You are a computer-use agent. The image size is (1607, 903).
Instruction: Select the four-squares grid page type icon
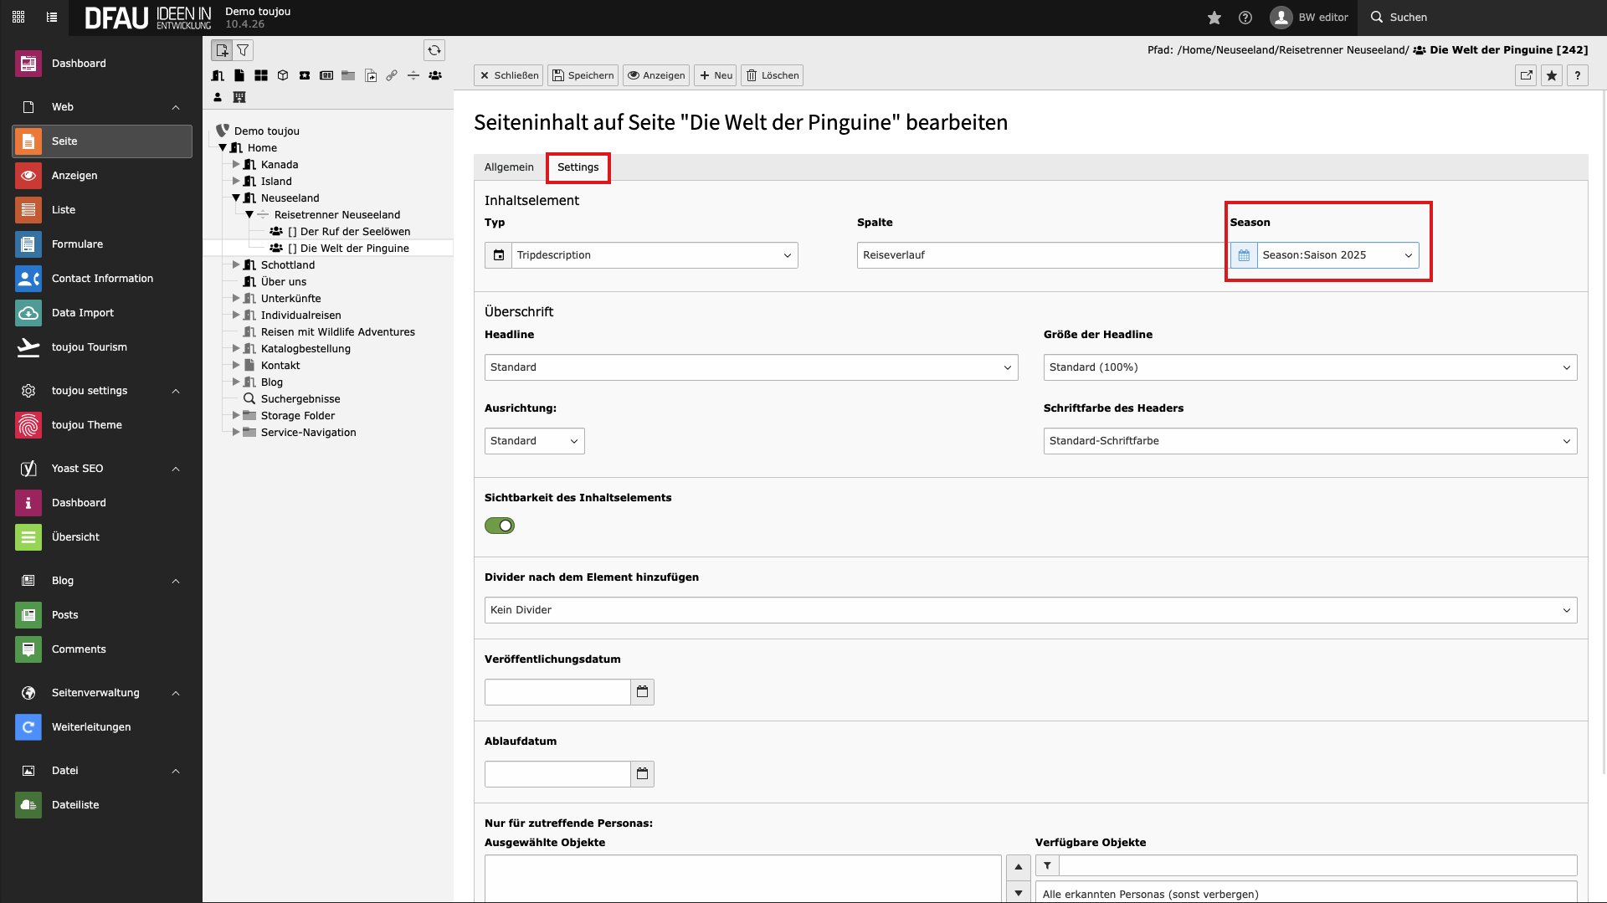(261, 75)
